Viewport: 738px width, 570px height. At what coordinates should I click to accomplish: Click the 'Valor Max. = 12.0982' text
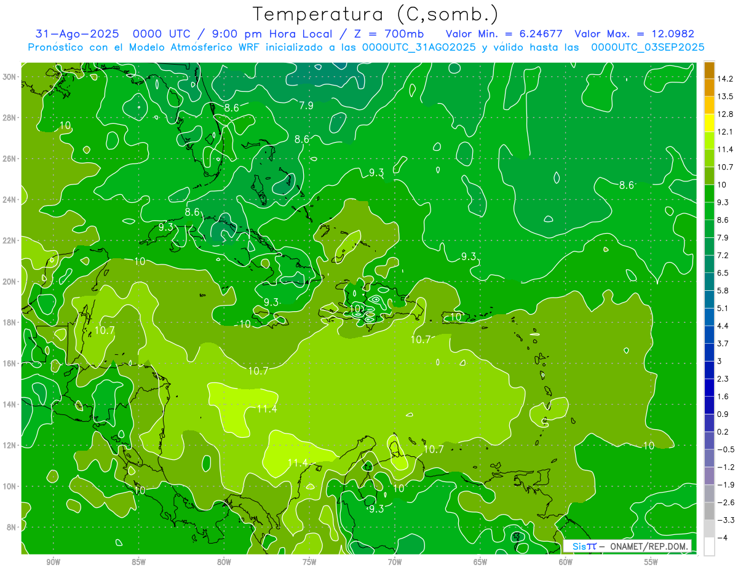click(x=635, y=34)
